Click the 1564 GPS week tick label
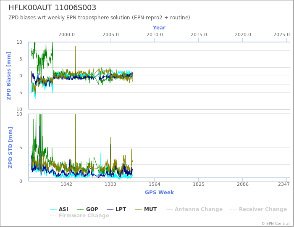The height and width of the screenshot is (227, 294). coord(155,184)
